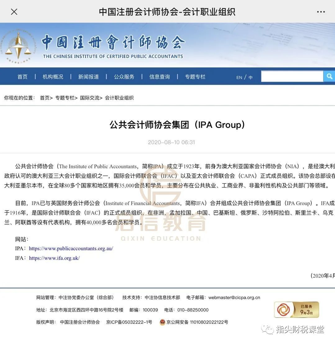The height and width of the screenshot is (344, 335).
Task: Focus the site search input field
Action: click(x=292, y=76)
